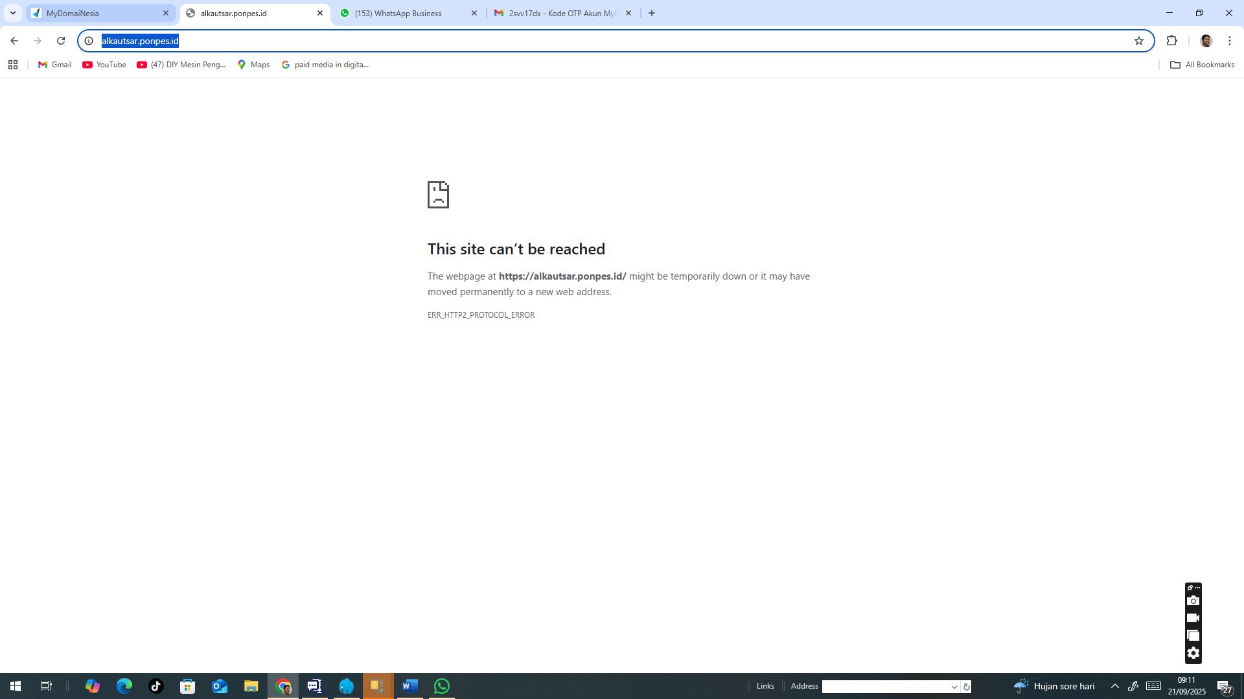Open the All Bookmarks folder
The height and width of the screenshot is (699, 1244).
coord(1202,65)
